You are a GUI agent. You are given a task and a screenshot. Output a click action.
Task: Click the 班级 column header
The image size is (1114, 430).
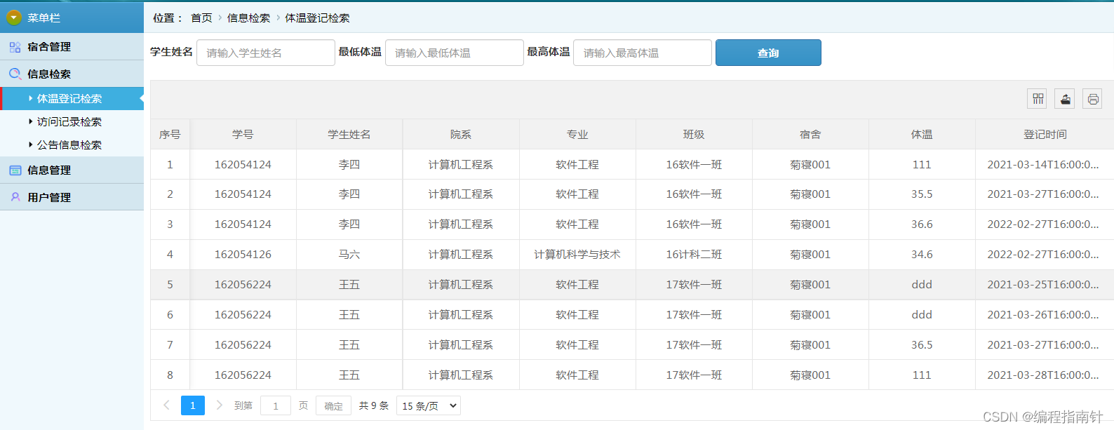click(694, 135)
